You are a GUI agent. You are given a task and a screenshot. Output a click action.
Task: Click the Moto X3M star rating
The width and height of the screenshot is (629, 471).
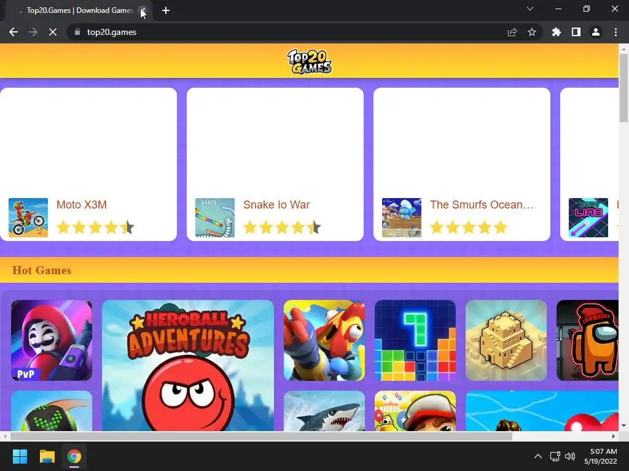click(95, 228)
